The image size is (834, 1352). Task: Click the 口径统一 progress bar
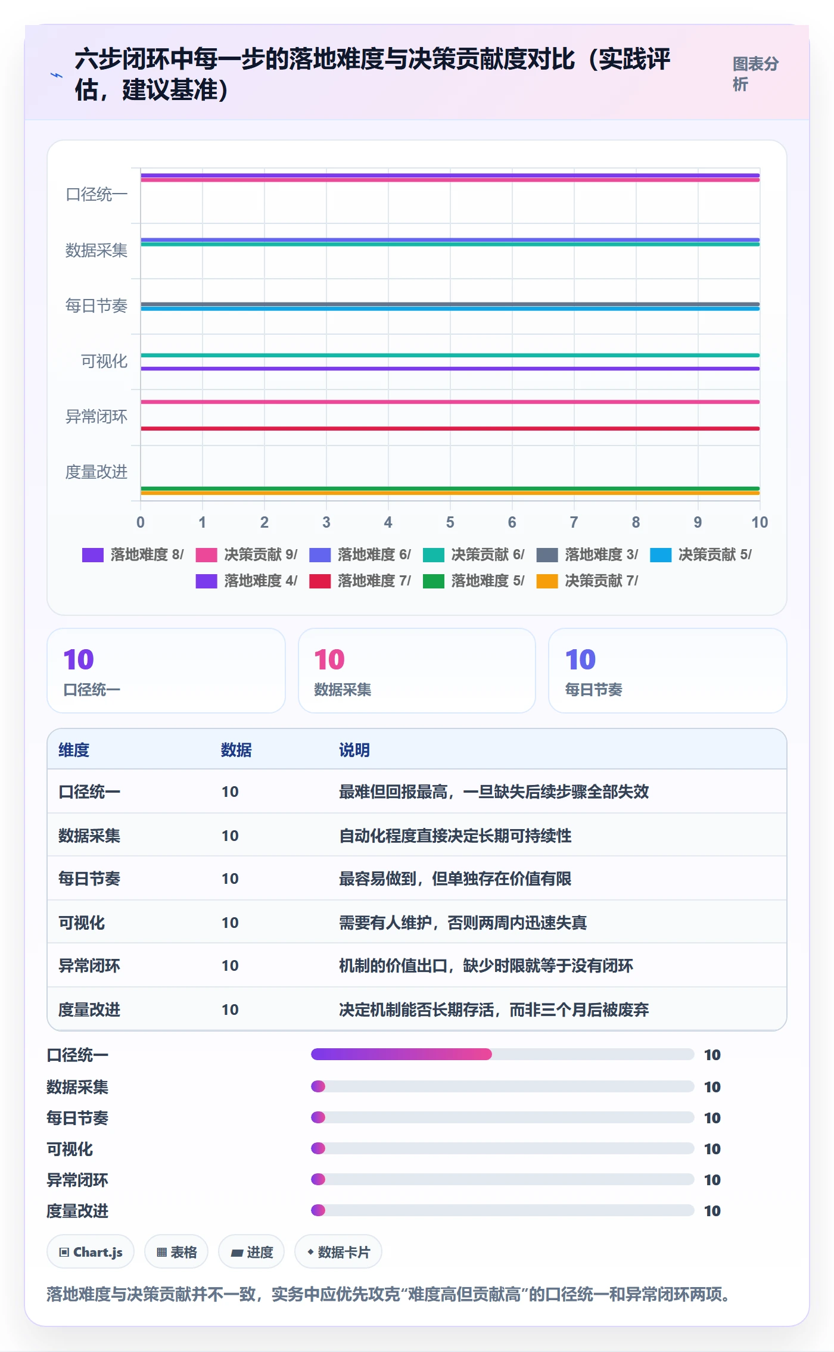(x=503, y=1054)
